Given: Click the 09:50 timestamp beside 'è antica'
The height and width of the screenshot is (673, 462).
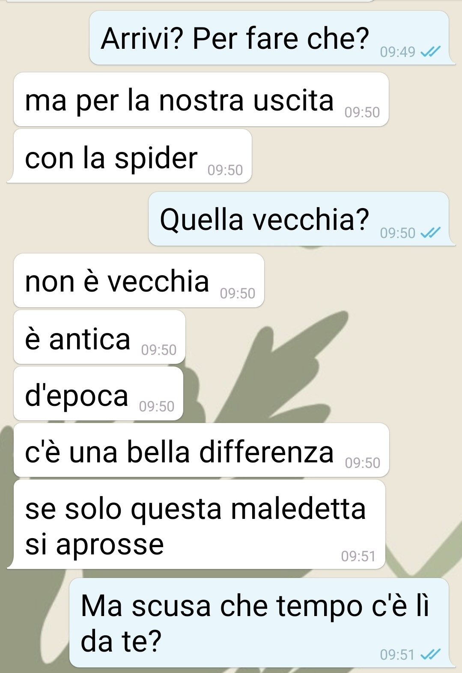Looking at the screenshot, I should click(x=159, y=350).
